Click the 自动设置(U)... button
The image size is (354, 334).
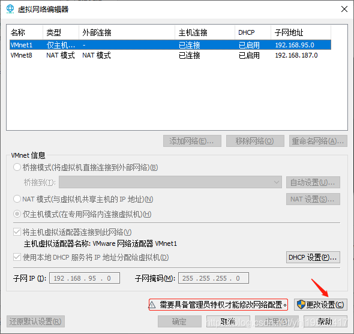click(313, 182)
